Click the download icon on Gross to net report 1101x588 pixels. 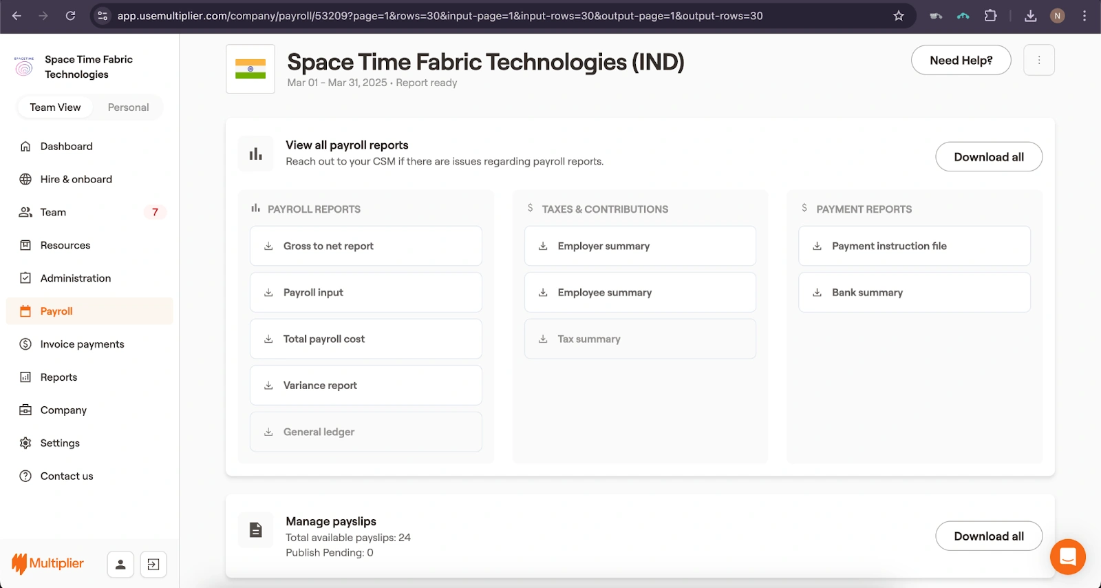[x=268, y=246]
